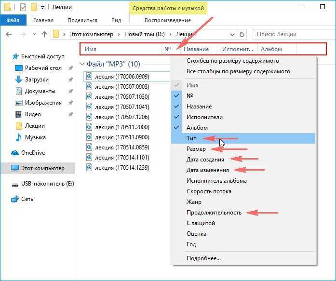Open the recent locations dropdown arrow
Image resolution: width=336 pixels, height=281 pixels.
[x=34, y=34]
